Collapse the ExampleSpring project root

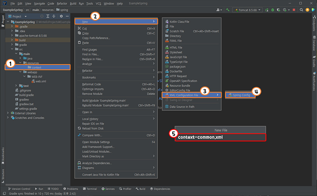8,22
